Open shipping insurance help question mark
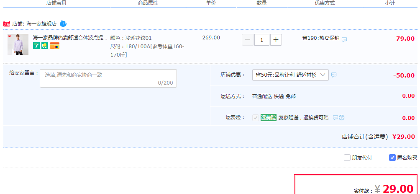Image resolution: width=420 pixels, height=194 pixels. click(x=341, y=117)
